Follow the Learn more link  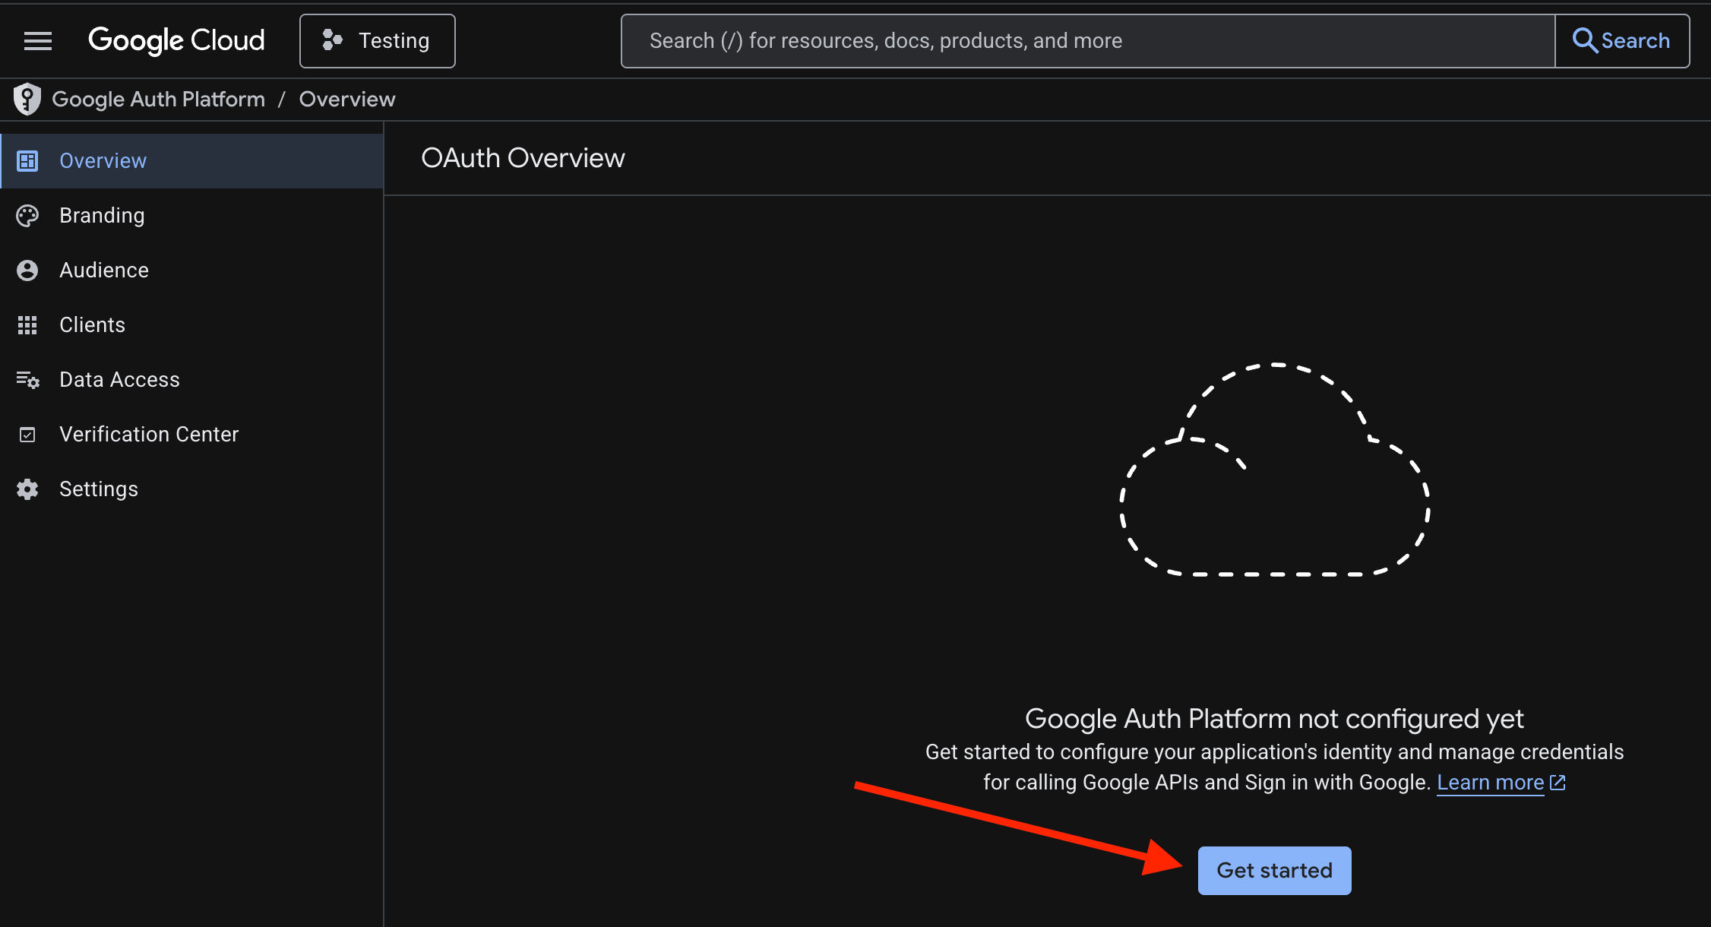click(1491, 783)
